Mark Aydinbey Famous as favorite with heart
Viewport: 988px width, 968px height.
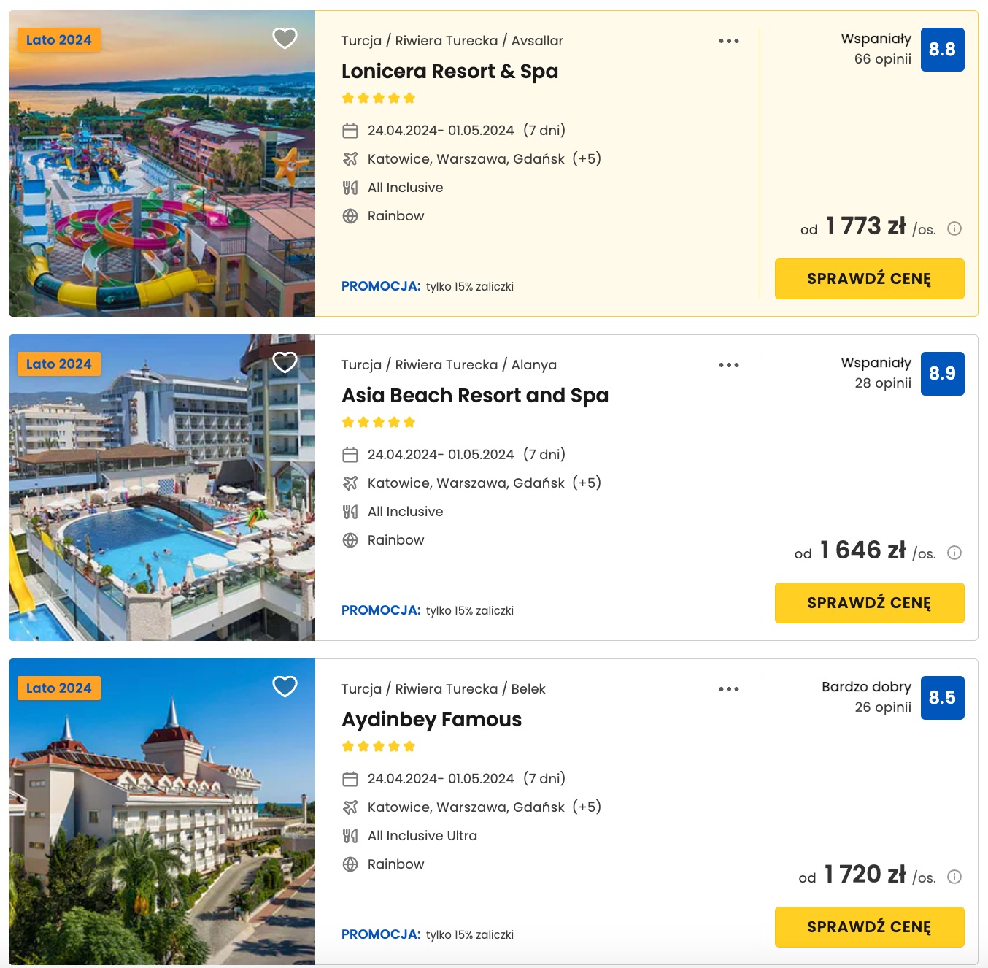tap(285, 686)
